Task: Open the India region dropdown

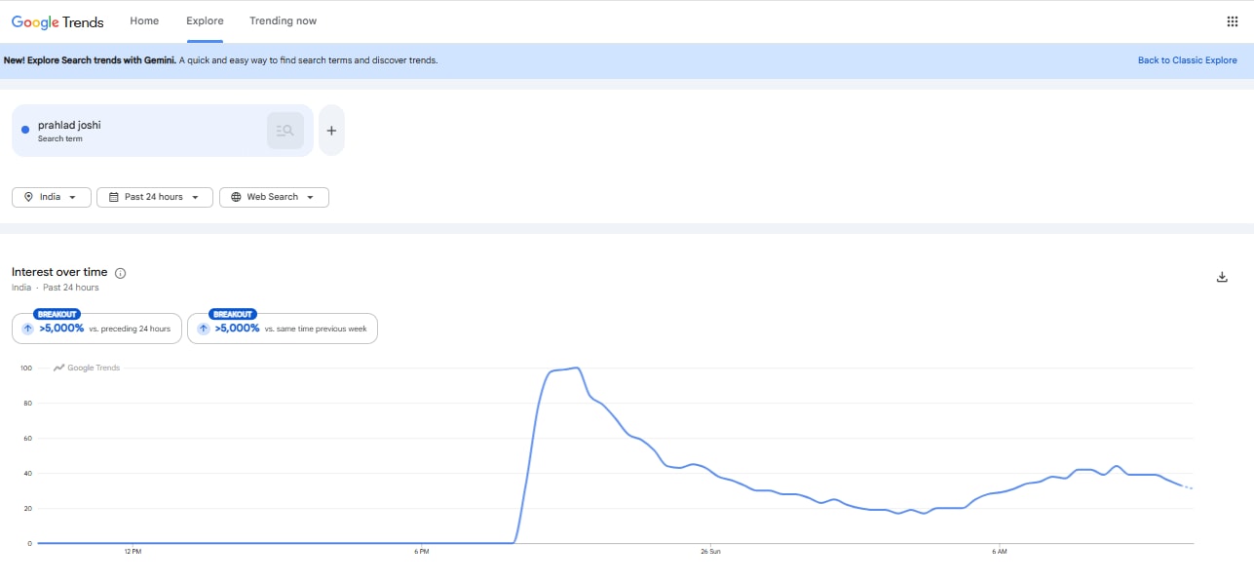Action: (52, 197)
